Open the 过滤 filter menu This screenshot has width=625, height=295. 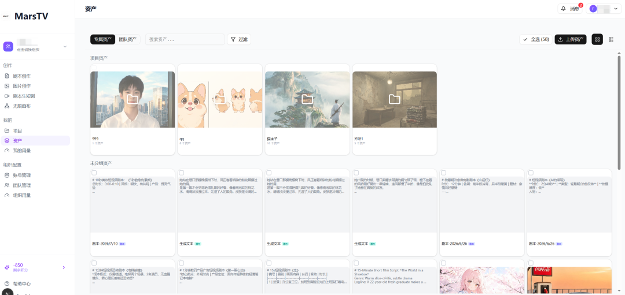[x=239, y=39]
